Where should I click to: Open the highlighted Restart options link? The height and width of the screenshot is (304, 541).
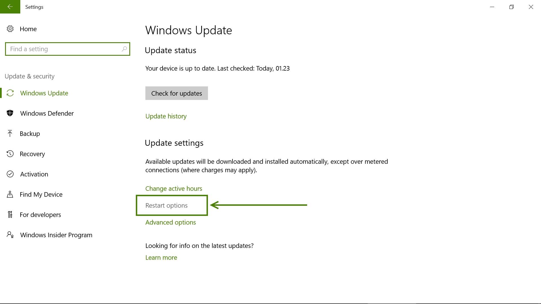tap(167, 205)
